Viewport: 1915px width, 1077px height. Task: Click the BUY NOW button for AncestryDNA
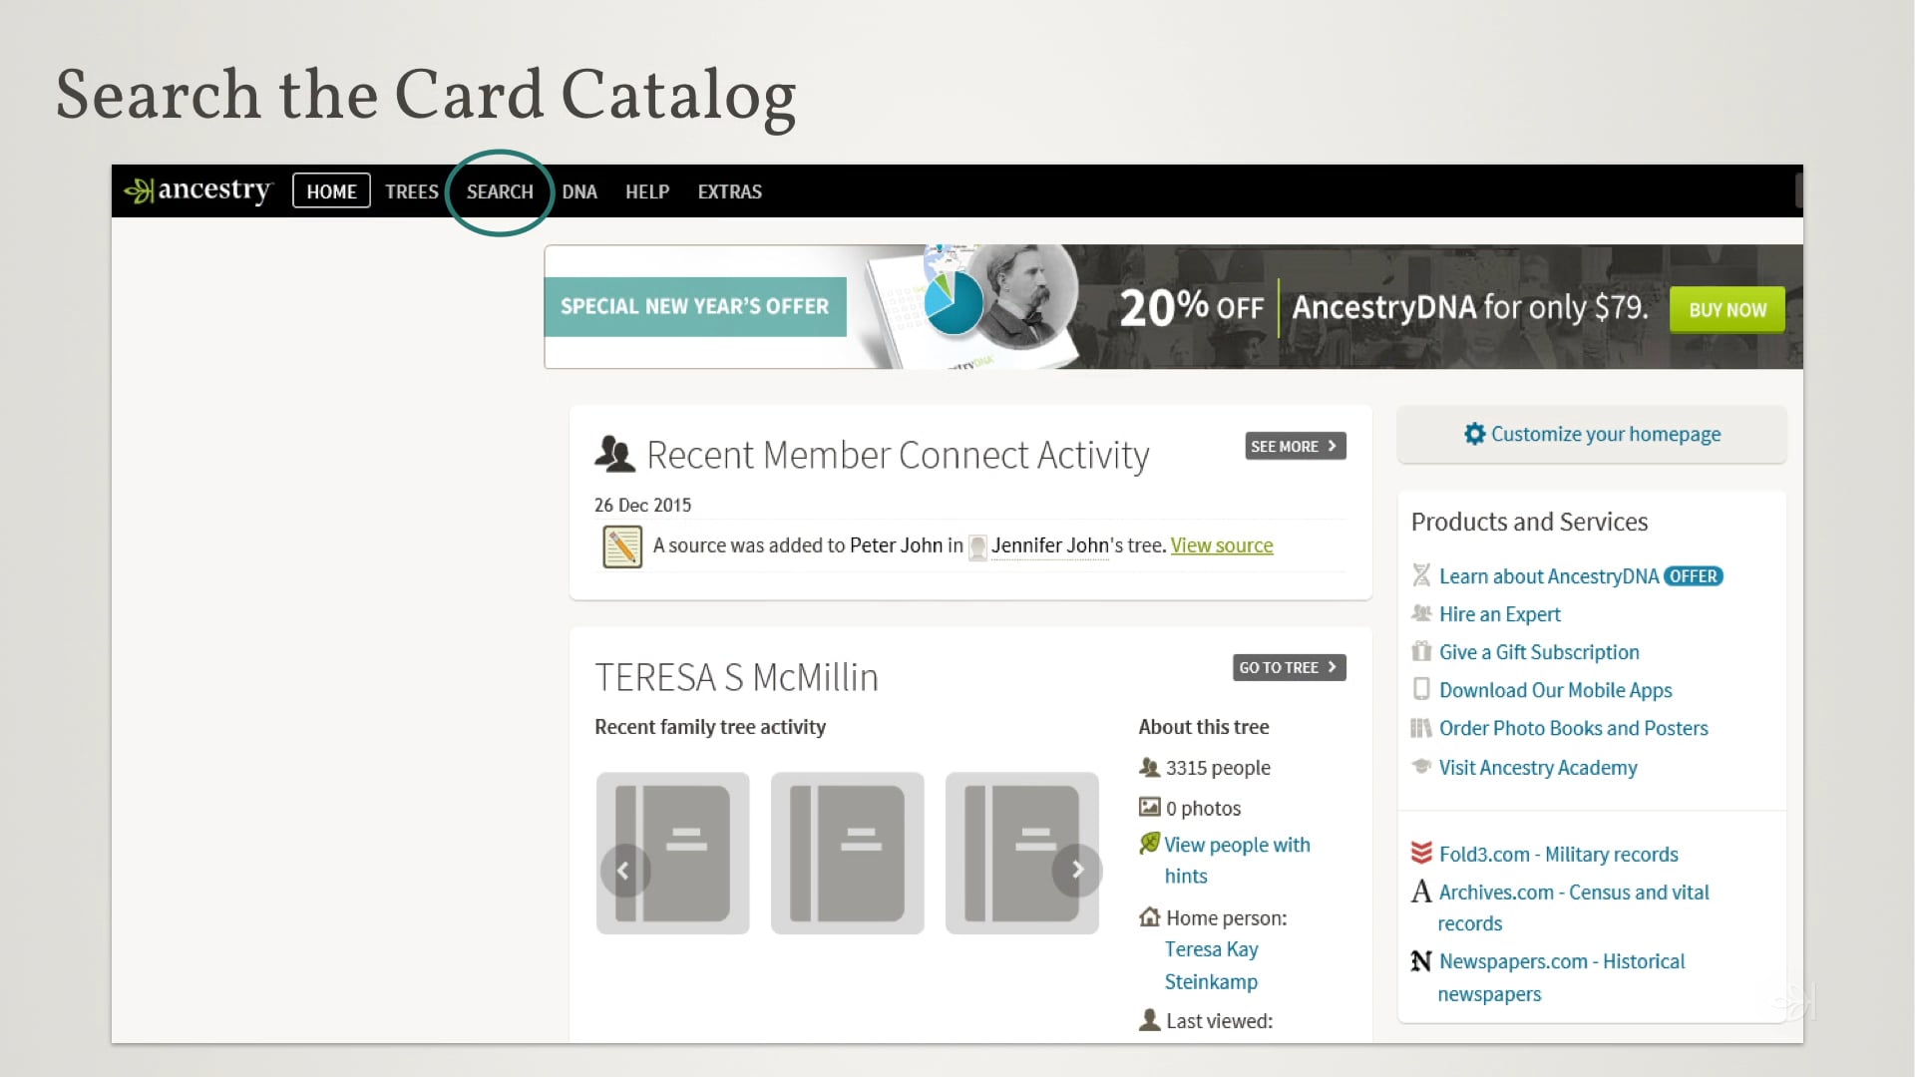(x=1726, y=308)
